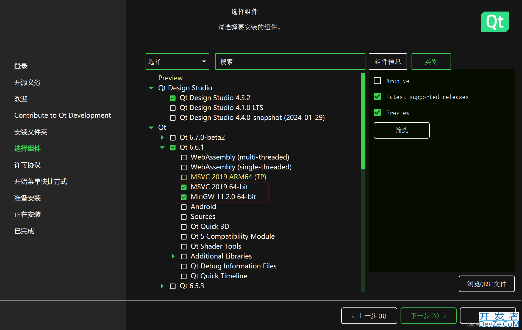522x330 pixels.
Task: Select the Preview tree label
Action: 170,78
